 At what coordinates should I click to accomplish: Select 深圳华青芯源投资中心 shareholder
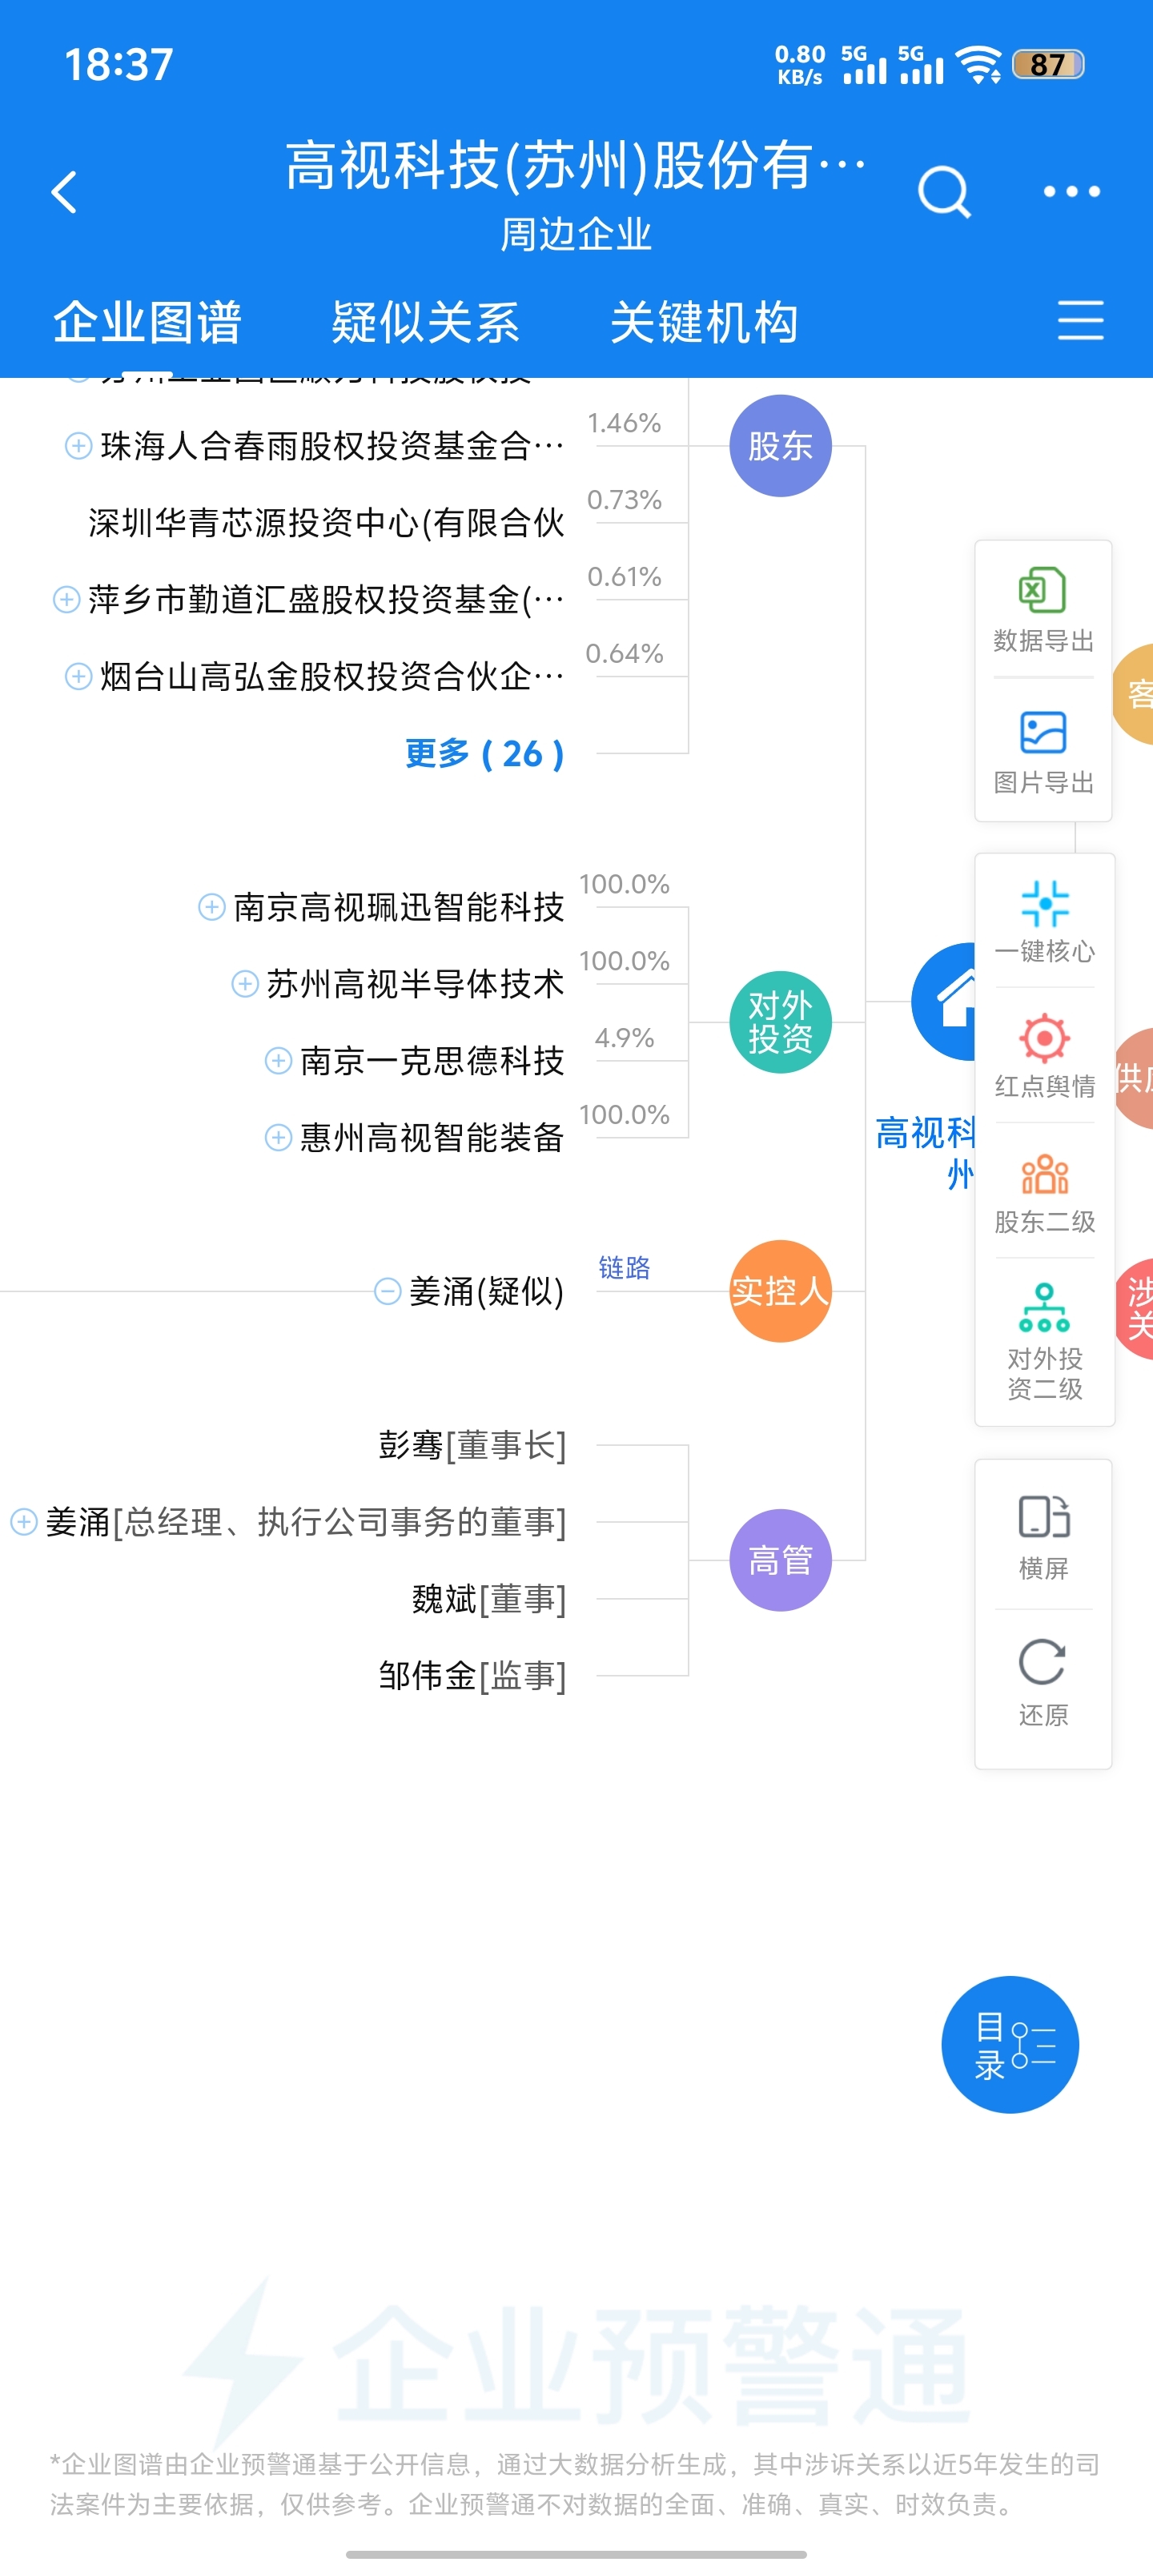(x=327, y=522)
